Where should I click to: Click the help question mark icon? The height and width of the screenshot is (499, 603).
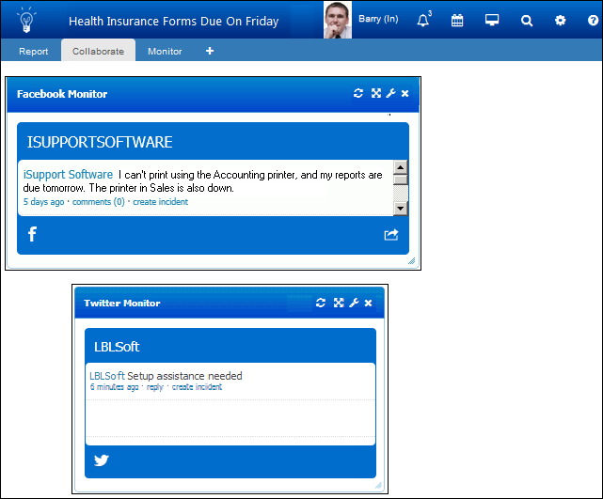pyautogui.click(x=593, y=20)
